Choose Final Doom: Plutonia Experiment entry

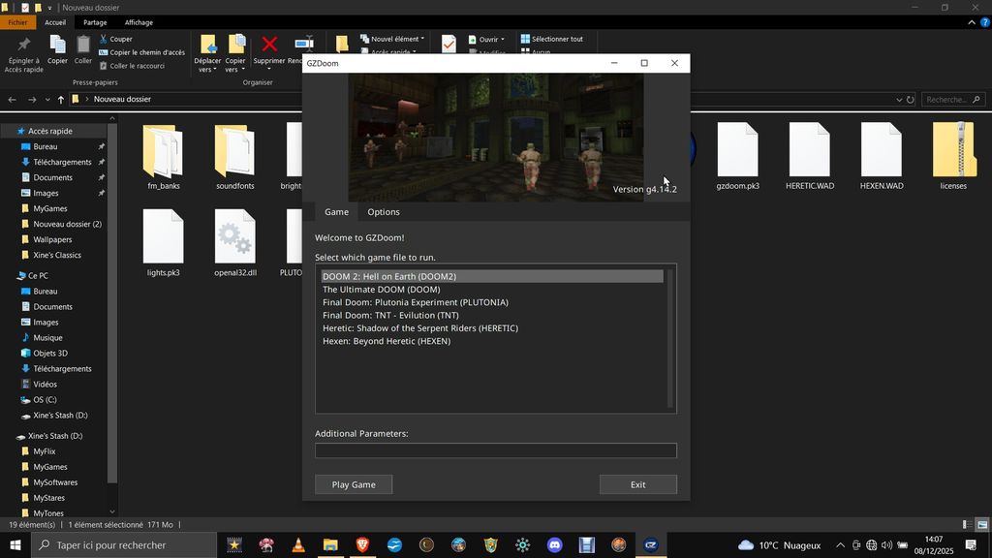pos(492,302)
